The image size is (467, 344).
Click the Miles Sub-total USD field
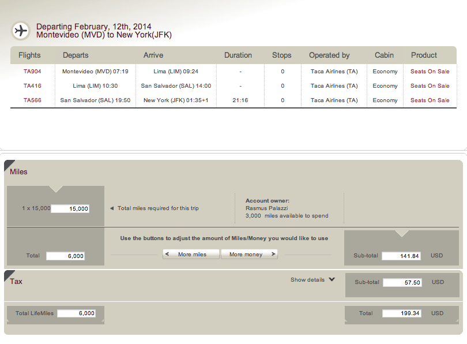pos(401,256)
